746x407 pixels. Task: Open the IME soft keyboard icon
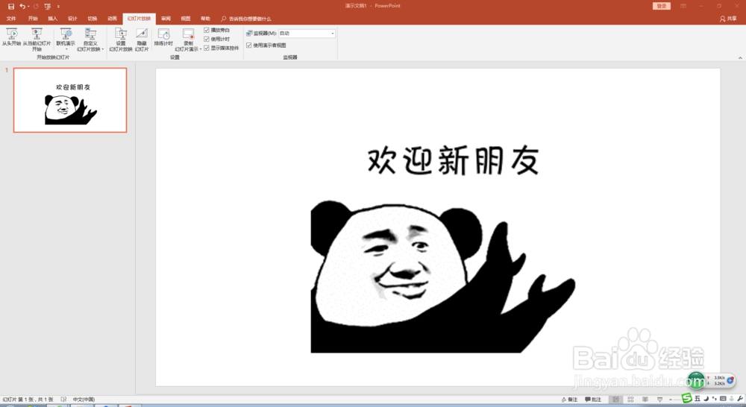(x=723, y=399)
